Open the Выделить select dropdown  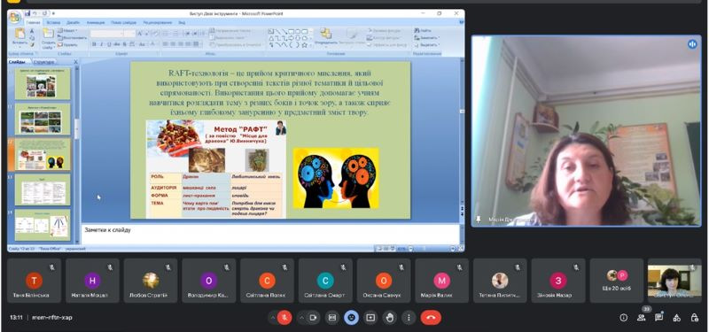[x=426, y=45]
